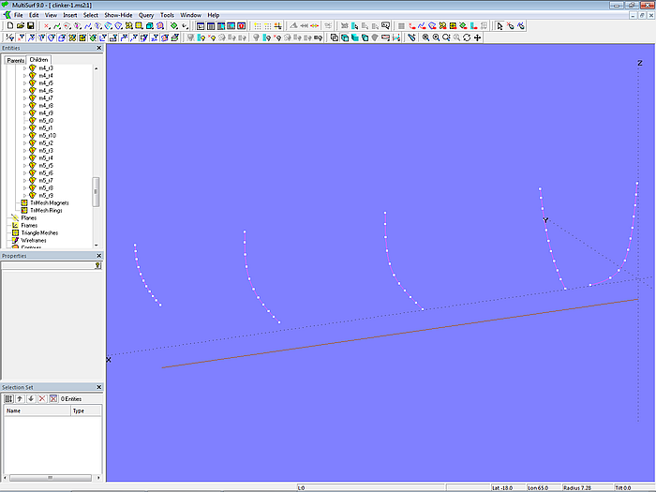Screen dimensions: 656x492
Task: Expand the m5_r9 tree node
Action: (24, 196)
